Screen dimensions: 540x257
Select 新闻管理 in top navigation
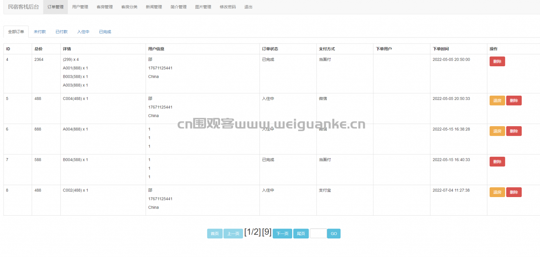click(x=154, y=7)
